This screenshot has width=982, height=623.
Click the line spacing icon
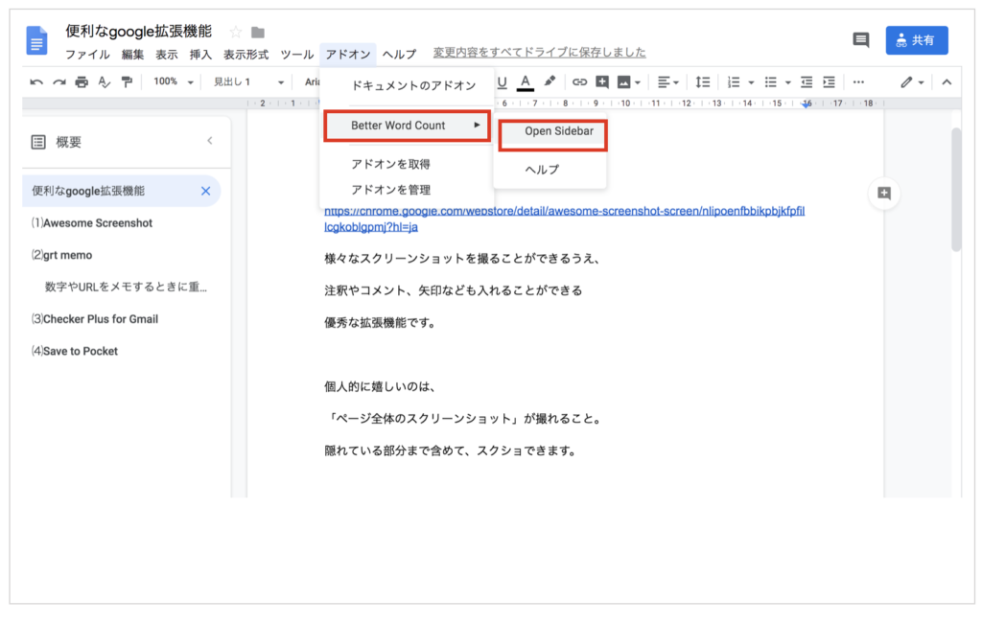703,82
